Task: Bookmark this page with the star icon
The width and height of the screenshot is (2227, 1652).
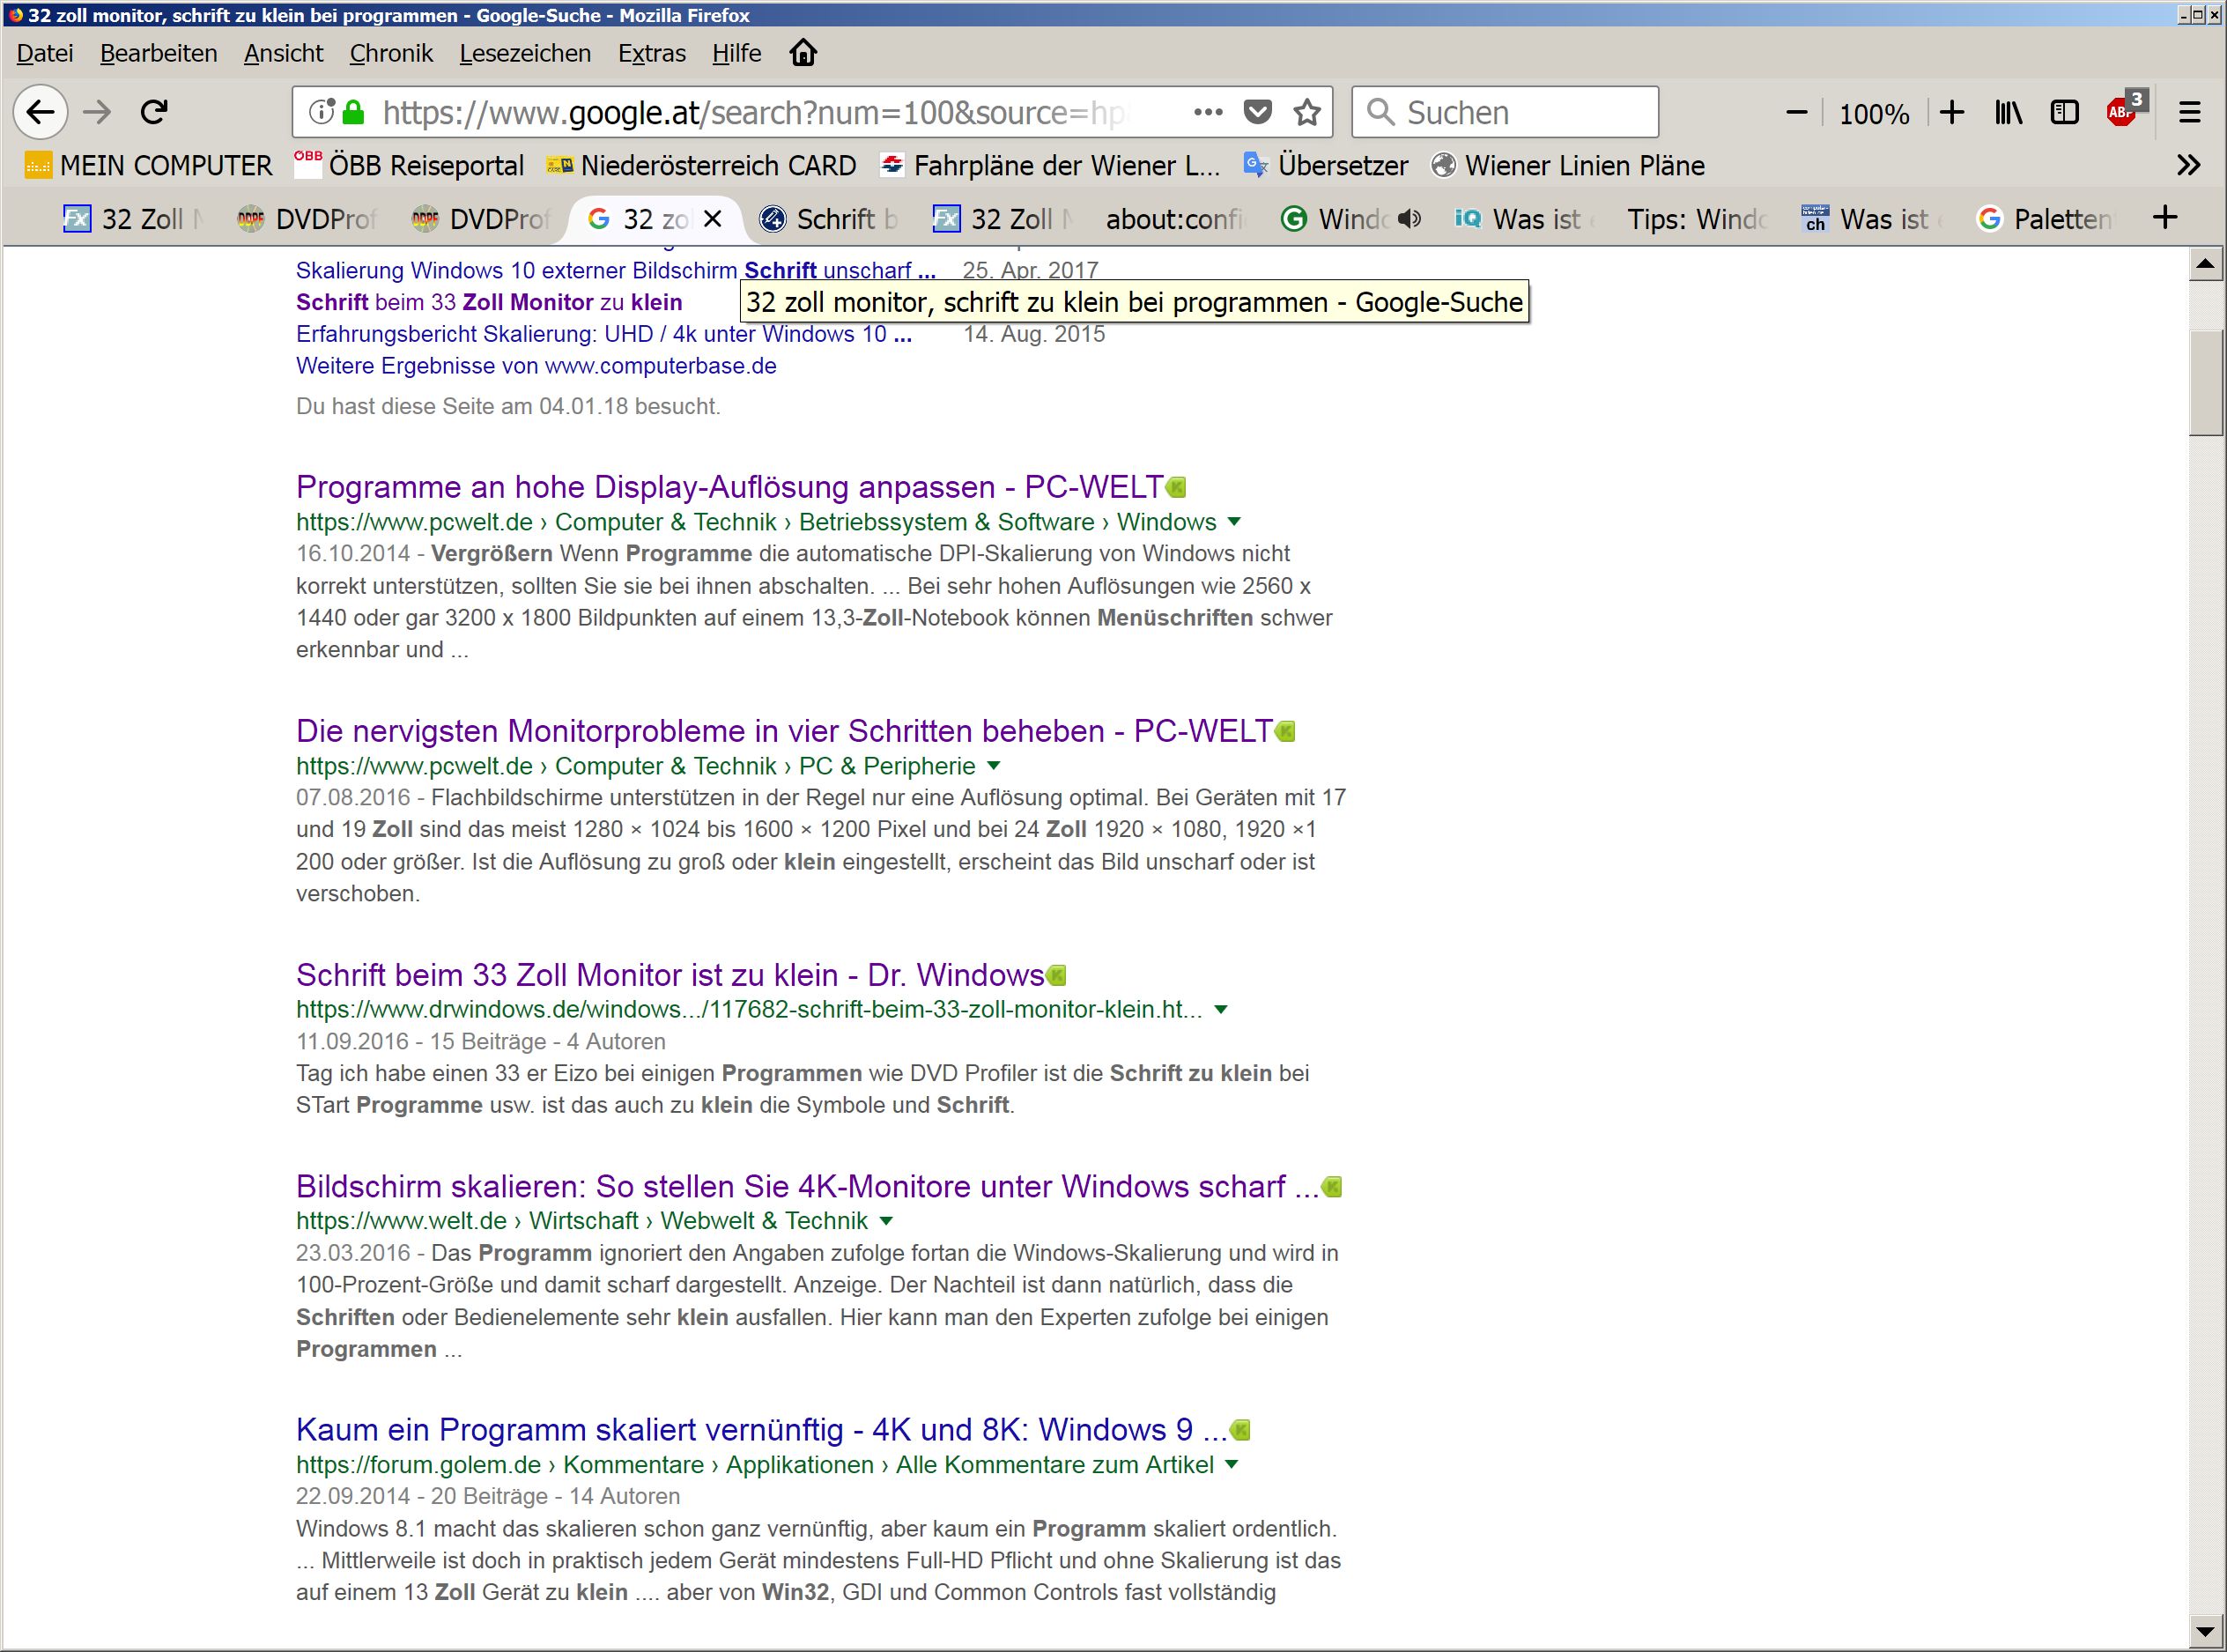Action: click(1306, 112)
